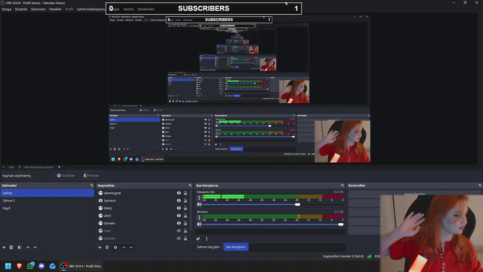Show the hidden aktivite source
The image size is (483, 272).
click(179, 238)
